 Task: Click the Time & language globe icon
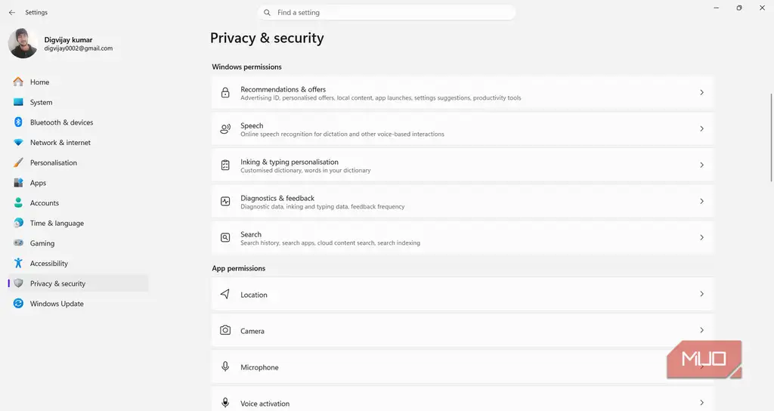pyautogui.click(x=18, y=223)
